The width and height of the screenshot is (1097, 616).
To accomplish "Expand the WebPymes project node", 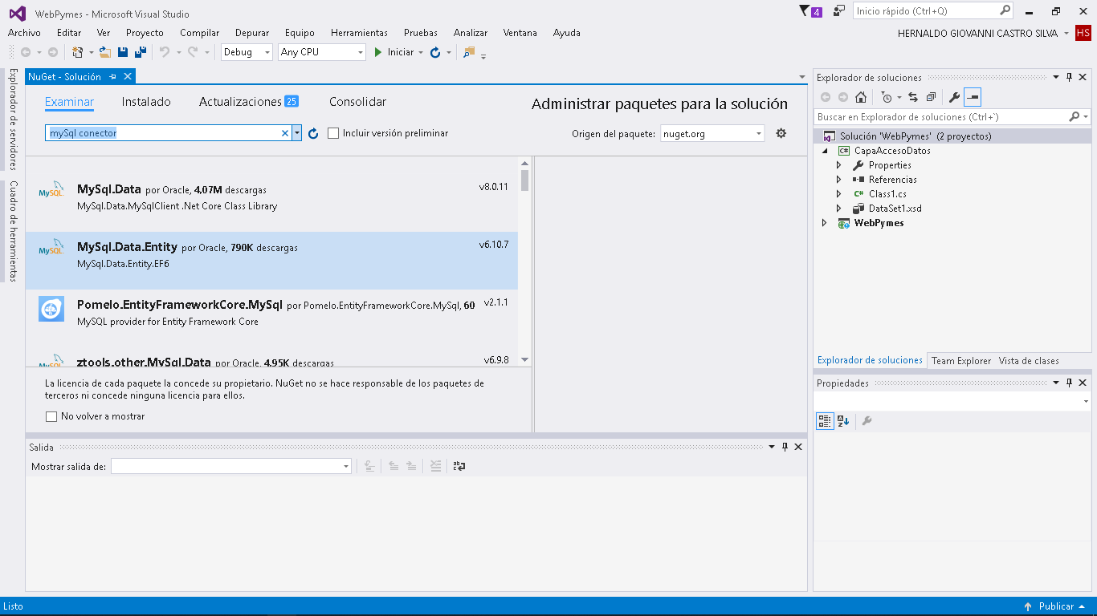I will 824,223.
